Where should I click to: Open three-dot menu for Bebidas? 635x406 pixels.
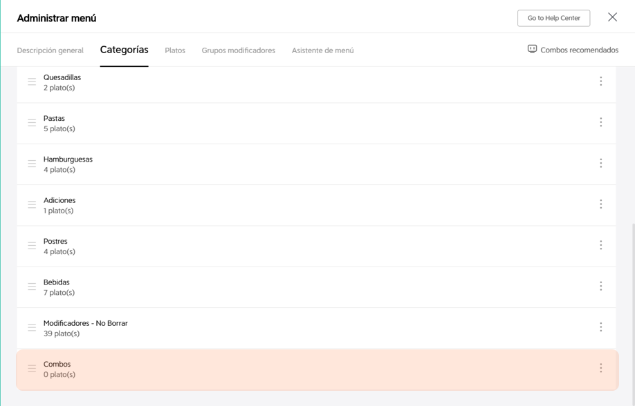(x=600, y=286)
